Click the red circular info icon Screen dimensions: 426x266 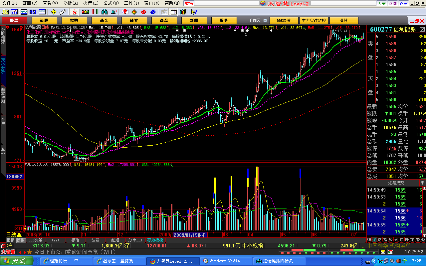[x=143, y=12]
